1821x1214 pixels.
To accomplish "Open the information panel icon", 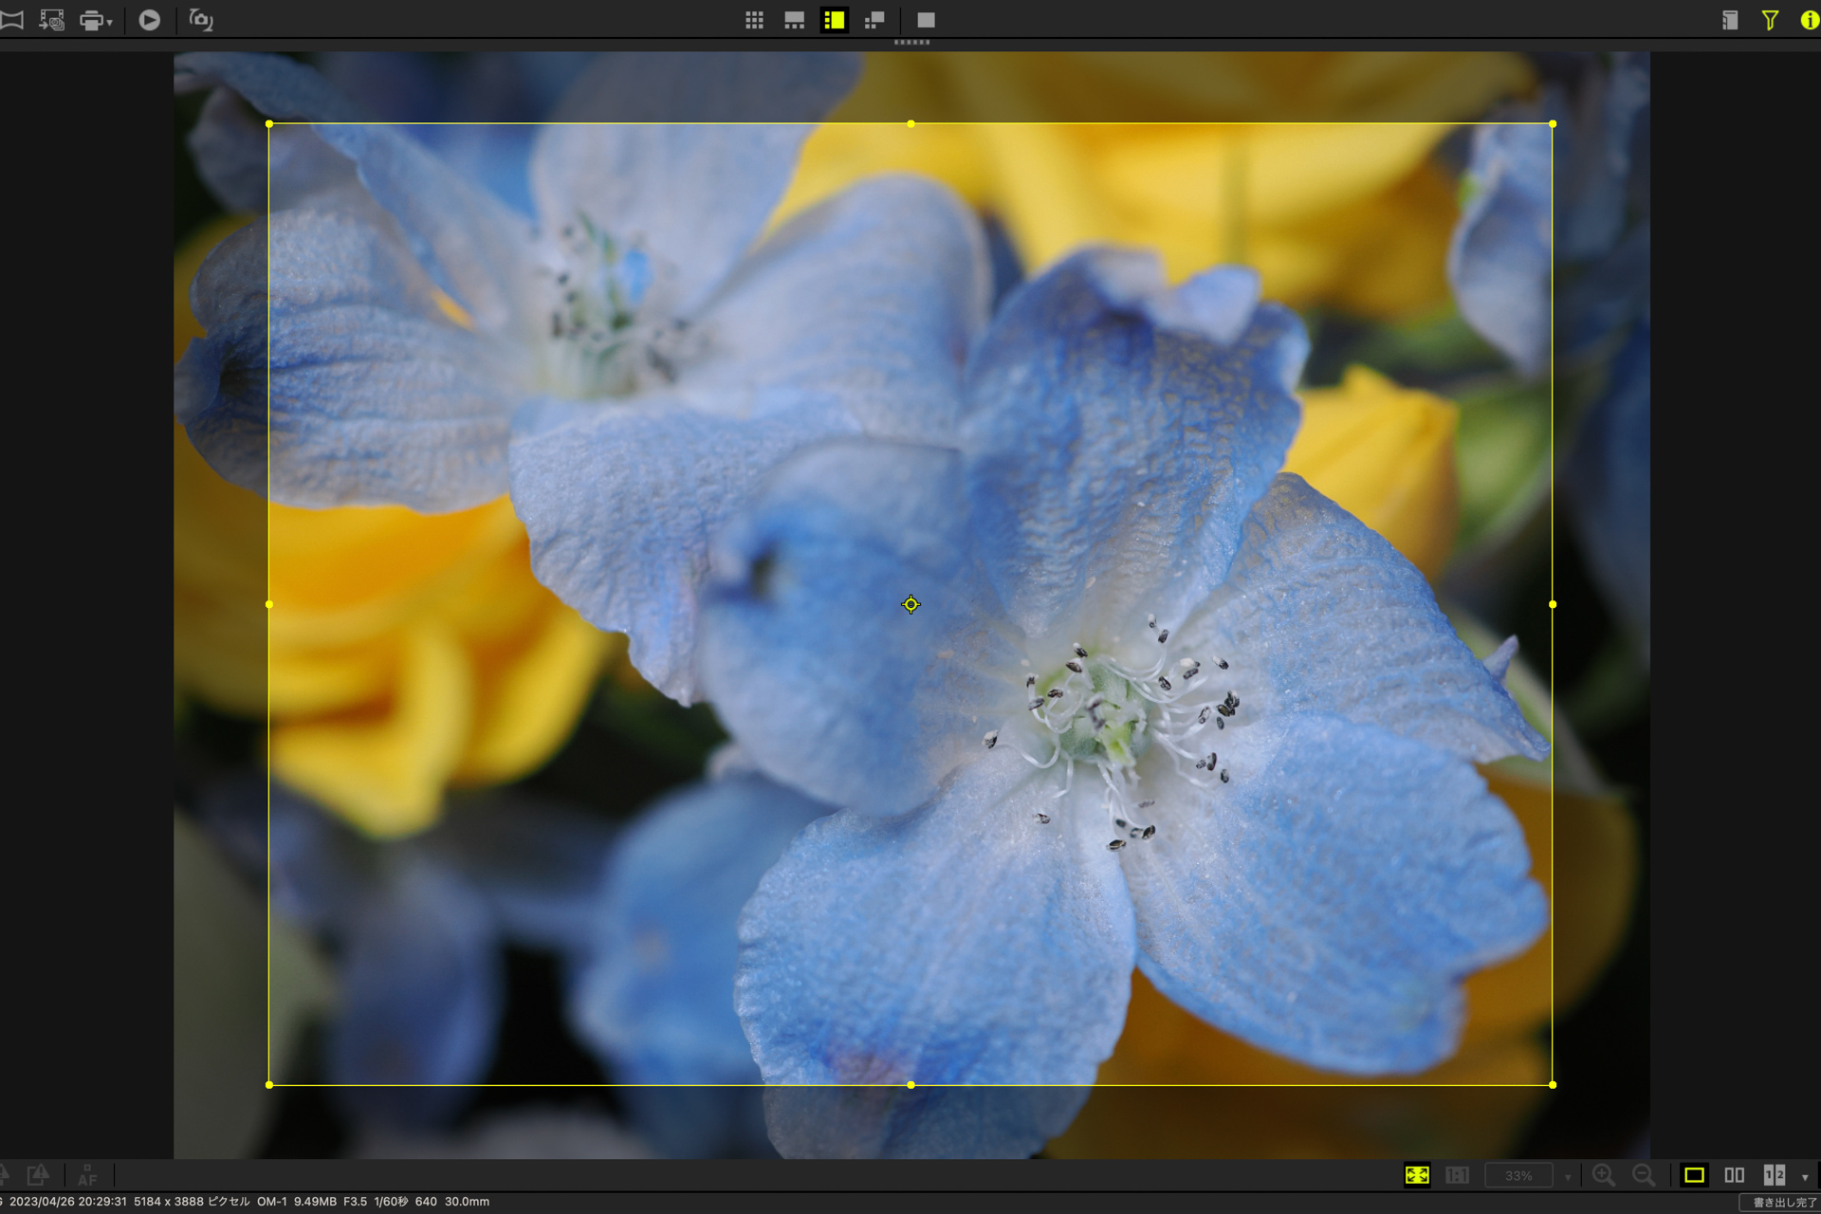I will (x=1809, y=20).
